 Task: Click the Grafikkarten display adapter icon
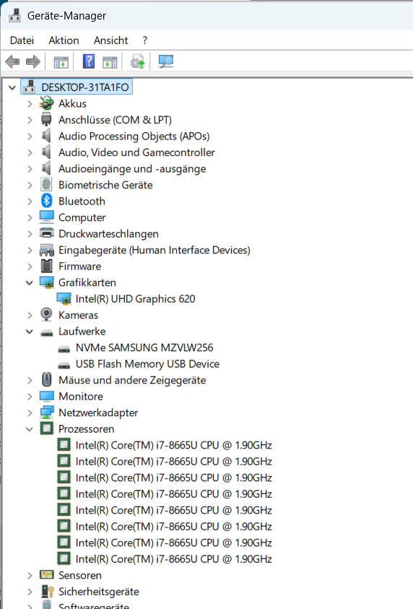[47, 282]
